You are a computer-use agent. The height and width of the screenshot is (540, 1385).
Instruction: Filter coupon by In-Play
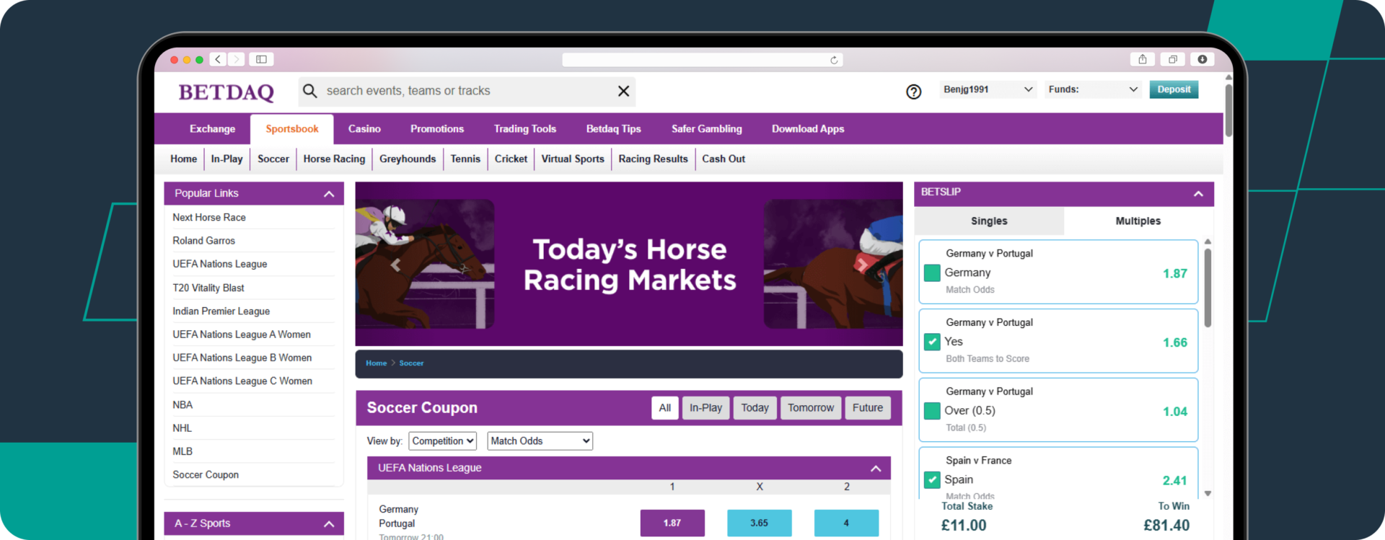[x=705, y=408]
